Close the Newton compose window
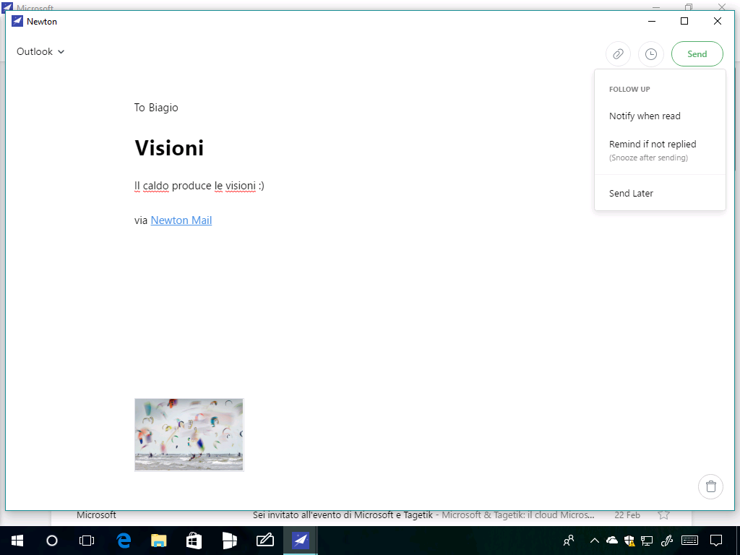The width and height of the screenshot is (740, 555). point(718,21)
